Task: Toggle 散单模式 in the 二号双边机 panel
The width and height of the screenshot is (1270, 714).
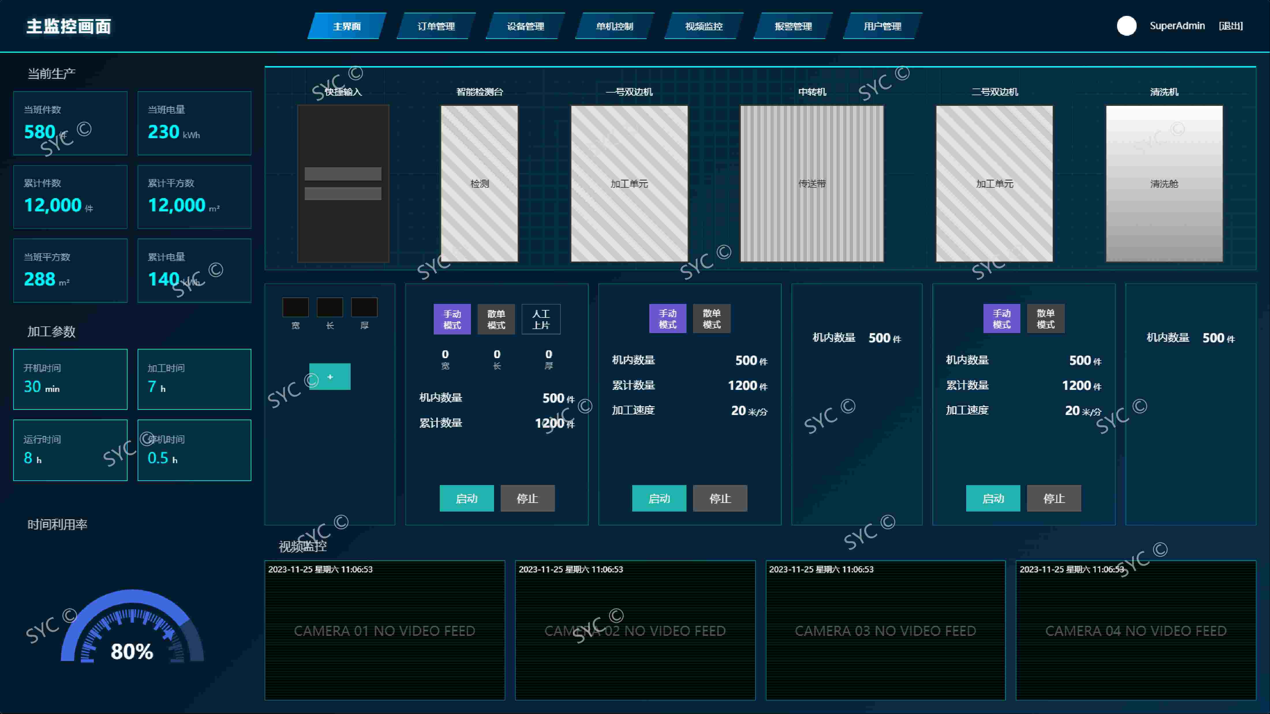Action: [1046, 319]
